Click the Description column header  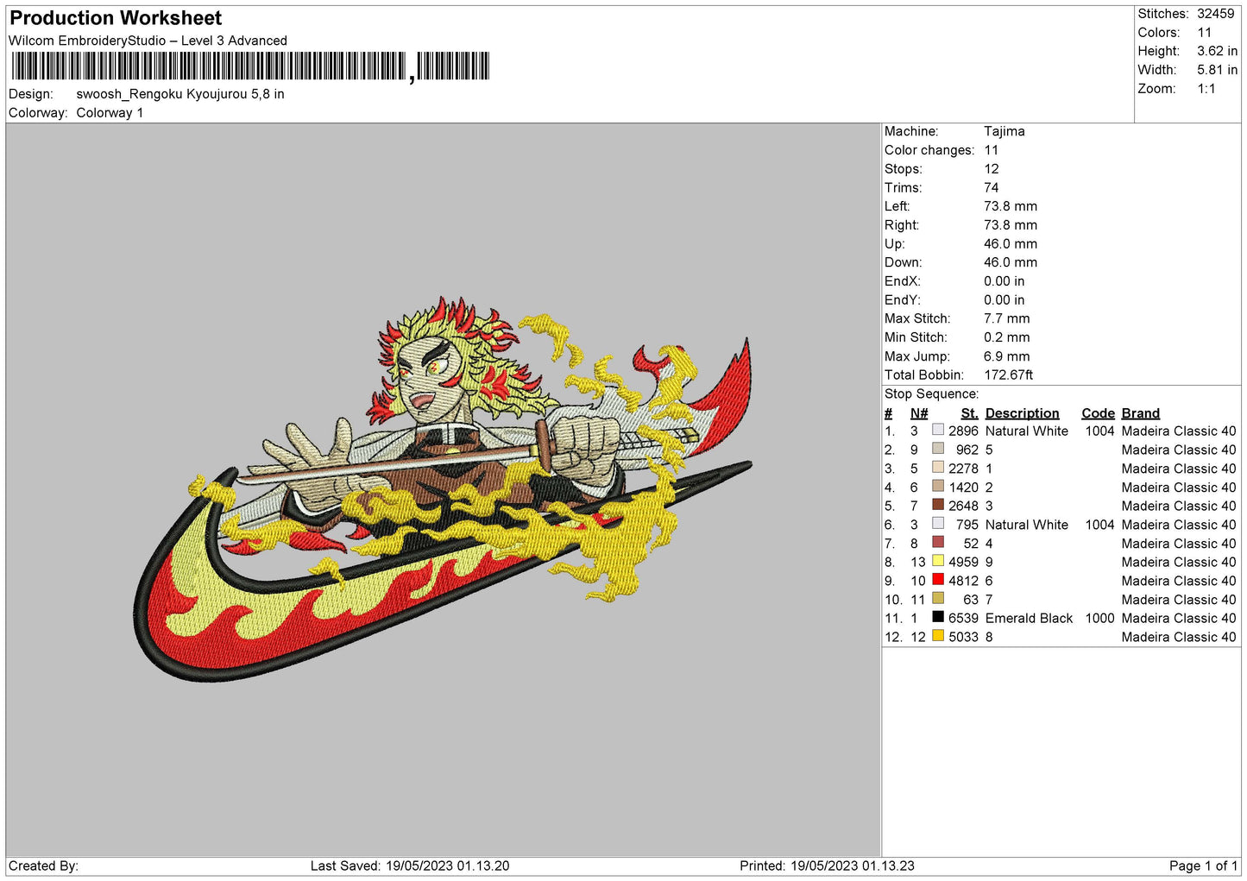coord(1022,413)
